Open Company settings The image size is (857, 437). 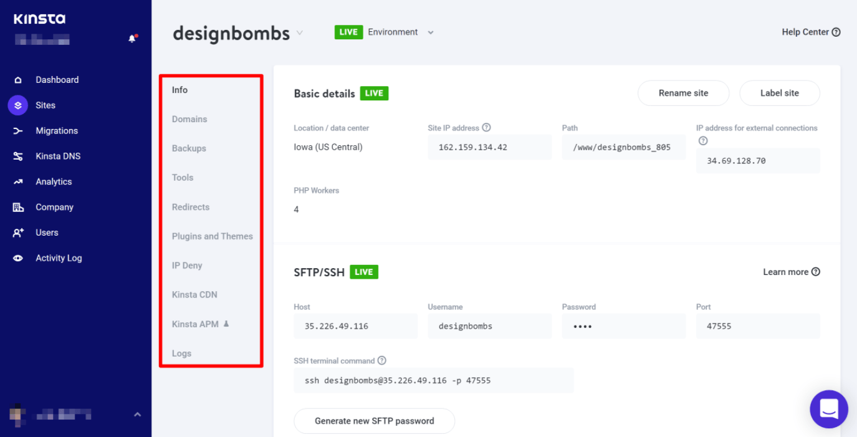pyautogui.click(x=54, y=208)
